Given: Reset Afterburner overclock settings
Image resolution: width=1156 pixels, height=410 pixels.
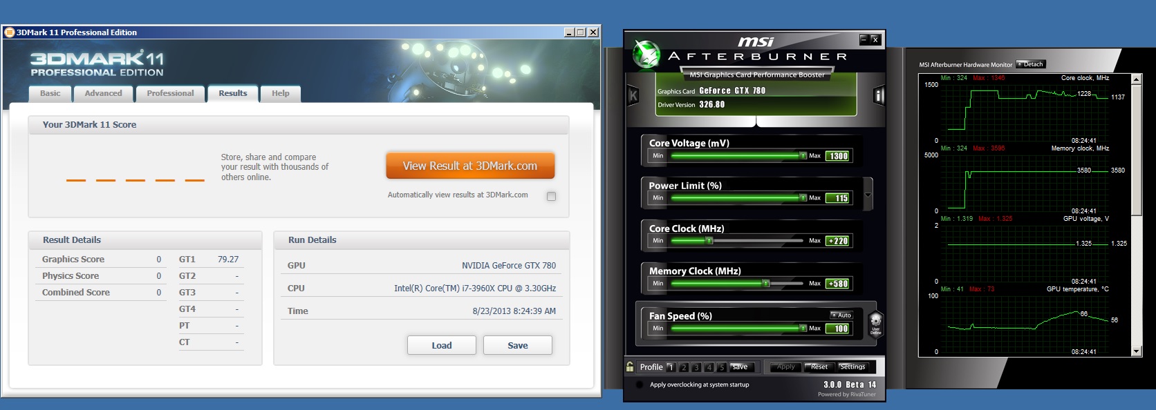Looking at the screenshot, I should pos(819,367).
